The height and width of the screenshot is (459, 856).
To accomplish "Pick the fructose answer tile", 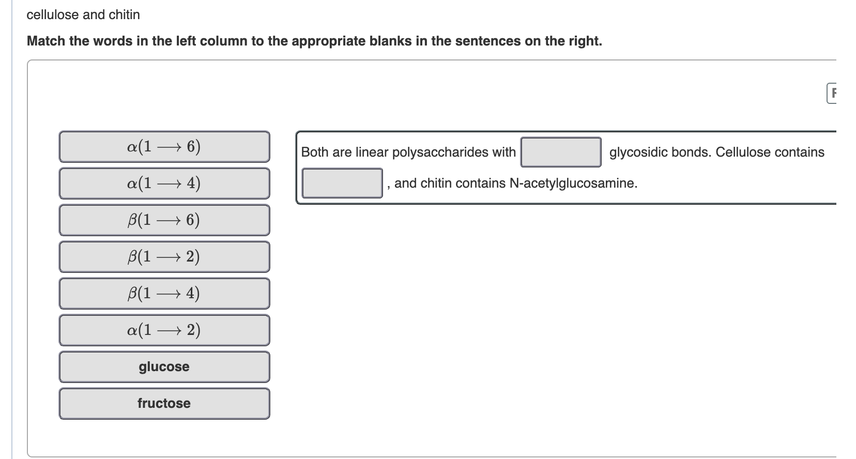I will tap(164, 404).
